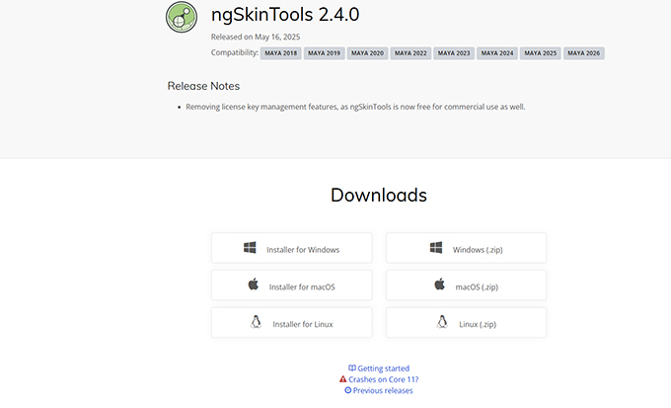Click the penguin icon in Linux (.zip) card
This screenshot has height=408, width=671.
pos(442,321)
